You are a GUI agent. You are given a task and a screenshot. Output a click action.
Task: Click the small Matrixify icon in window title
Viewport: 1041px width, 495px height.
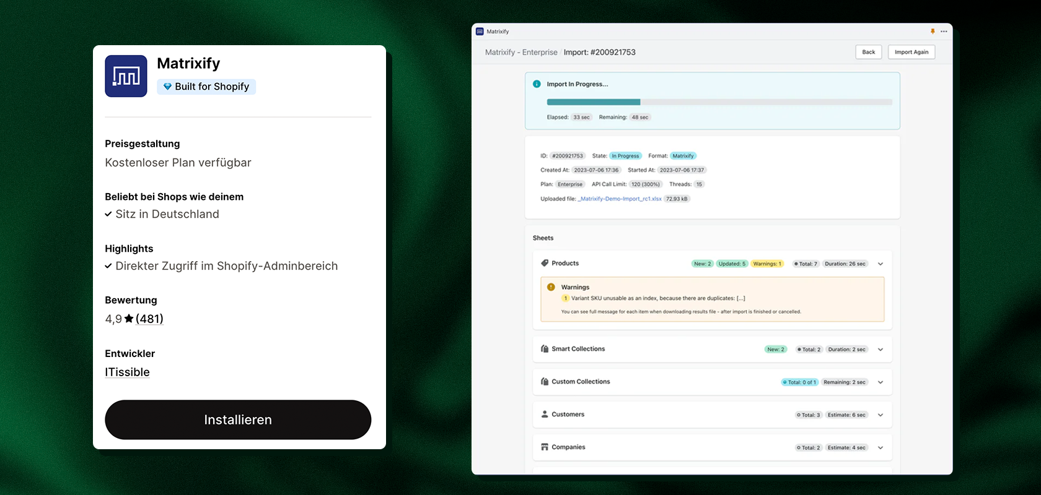(480, 32)
